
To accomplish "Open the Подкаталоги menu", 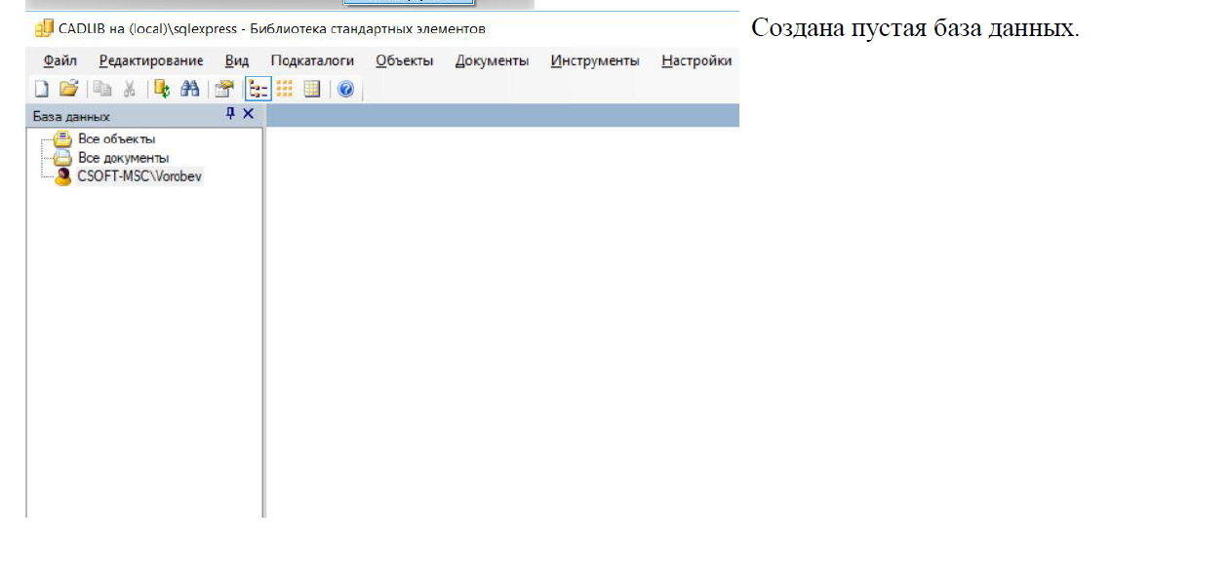I will [x=312, y=60].
